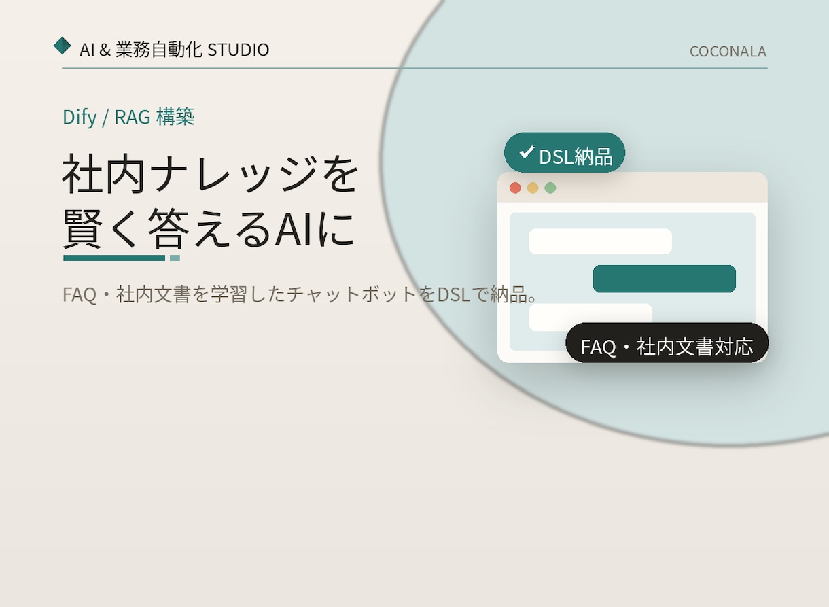829x607 pixels.
Task: Click the lower white chat bubble
Action: point(590,317)
